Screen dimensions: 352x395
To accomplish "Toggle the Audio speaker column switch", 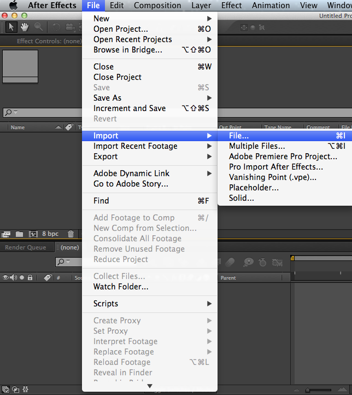I will (13, 277).
